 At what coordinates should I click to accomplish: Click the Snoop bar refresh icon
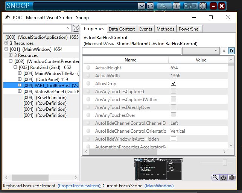(x=150, y=6)
